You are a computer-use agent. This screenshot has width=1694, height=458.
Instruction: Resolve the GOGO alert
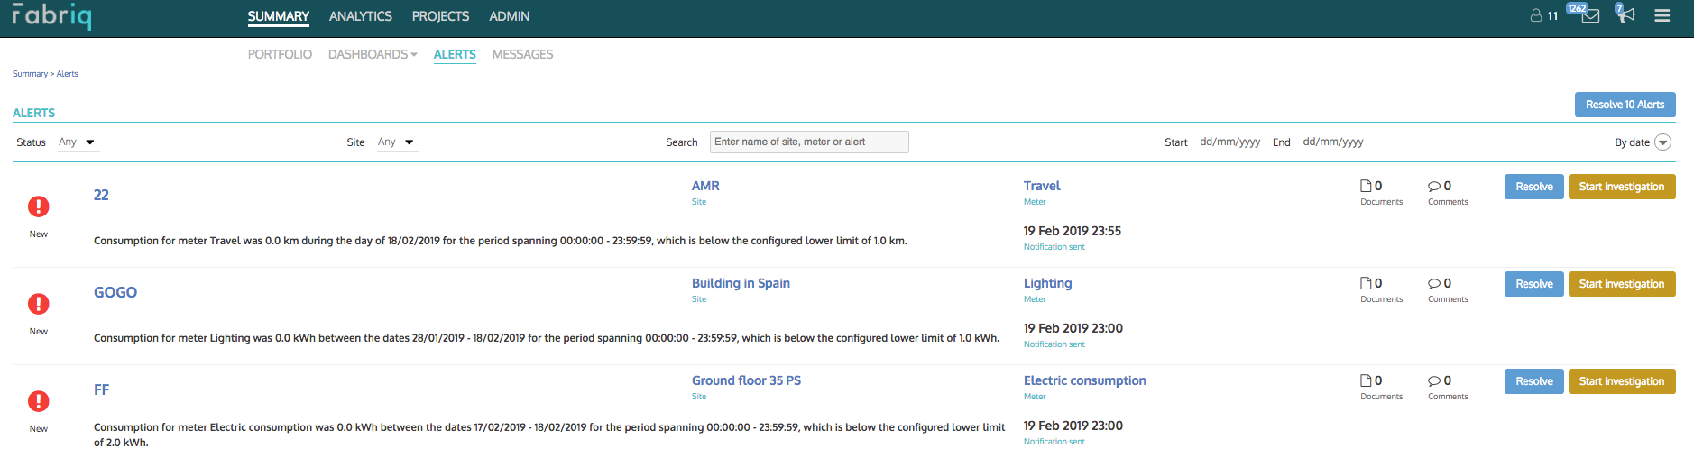coord(1533,284)
